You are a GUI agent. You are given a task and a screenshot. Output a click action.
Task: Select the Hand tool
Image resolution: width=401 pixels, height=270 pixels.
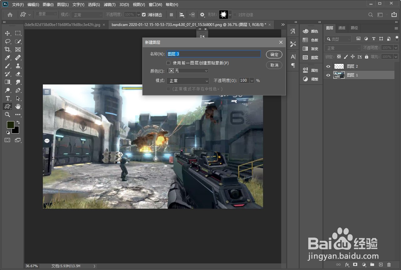tap(18, 106)
